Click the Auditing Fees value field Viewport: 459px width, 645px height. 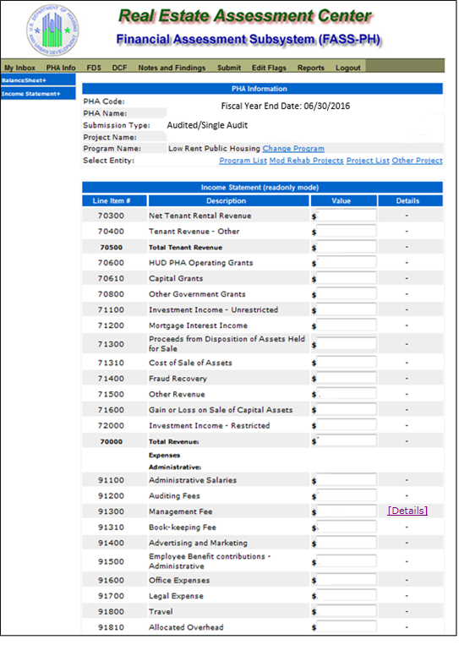(347, 495)
